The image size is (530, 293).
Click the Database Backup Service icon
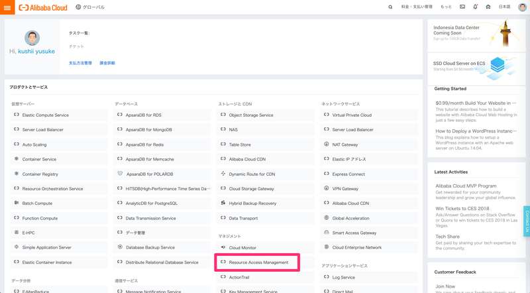tap(120, 247)
